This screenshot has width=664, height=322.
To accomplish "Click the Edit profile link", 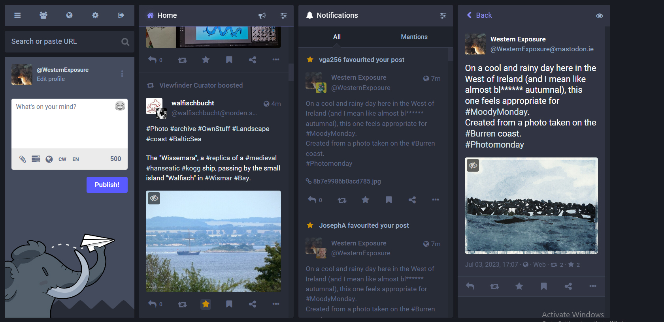I will [51, 79].
